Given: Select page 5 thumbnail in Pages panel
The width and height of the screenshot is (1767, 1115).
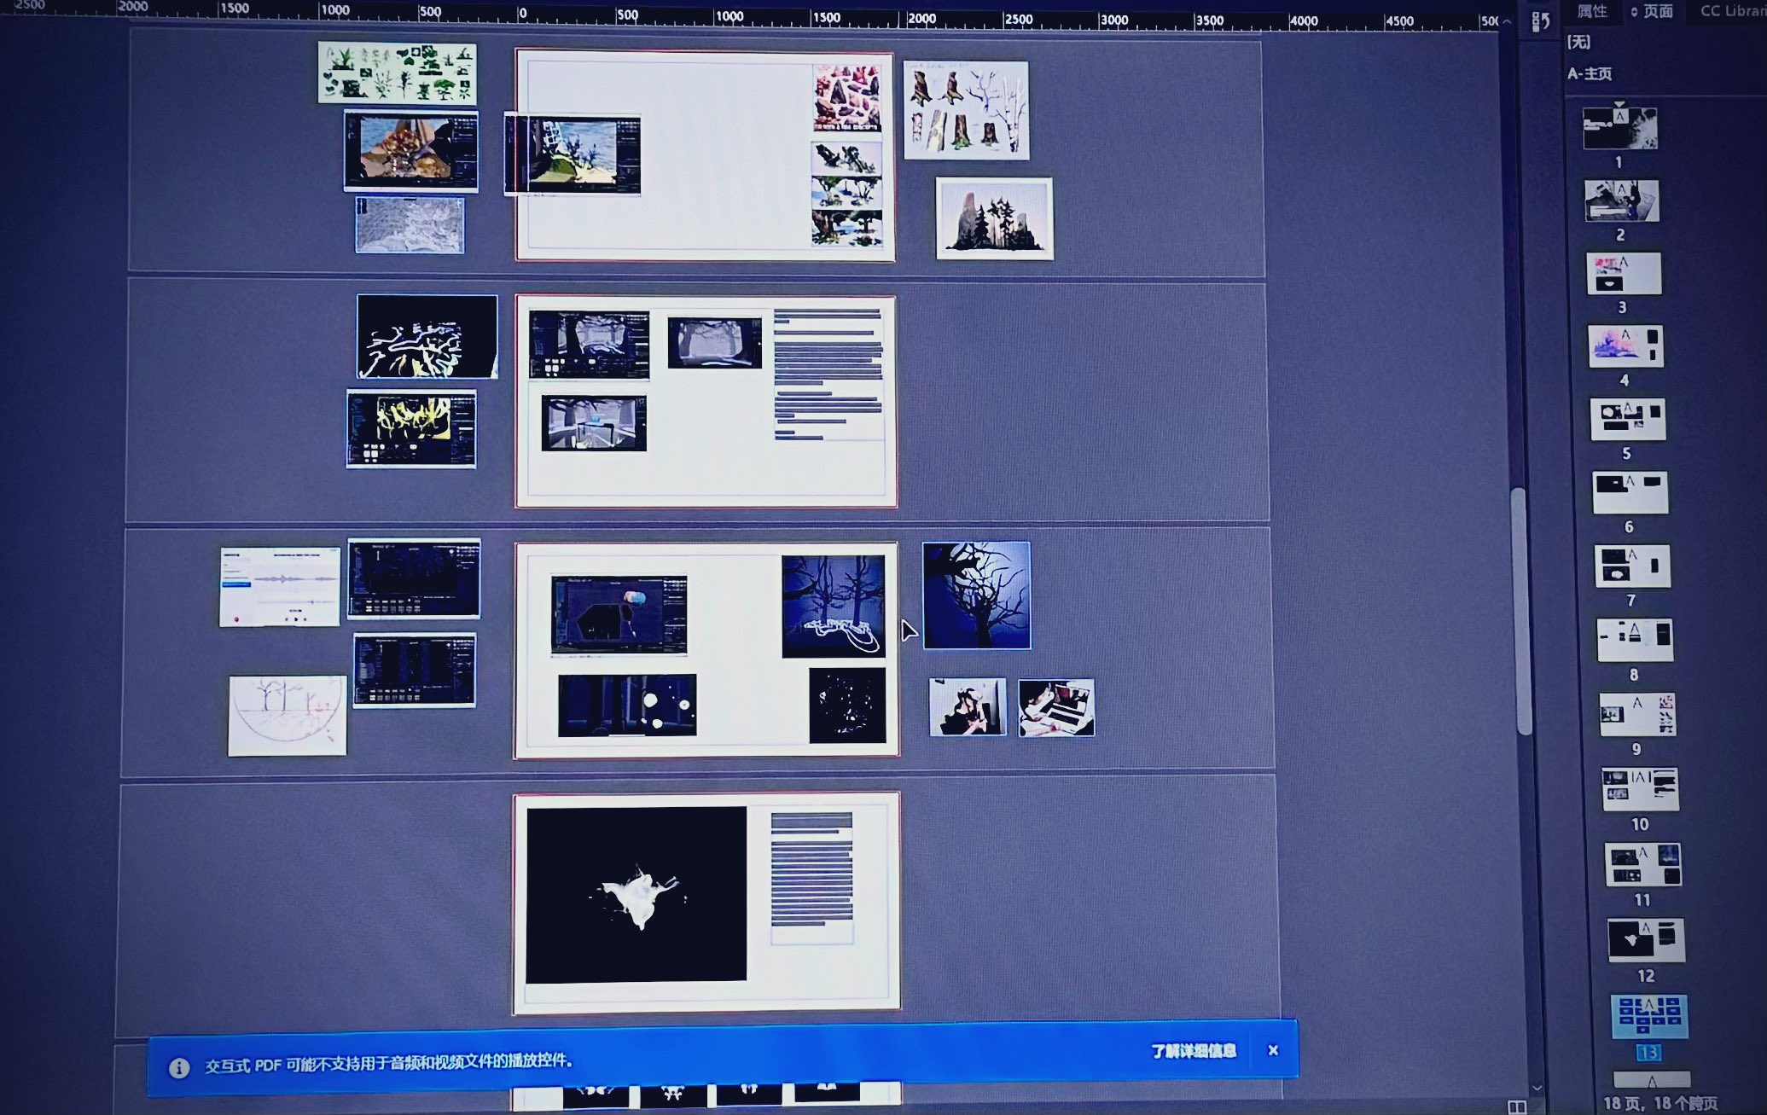Looking at the screenshot, I should (x=1627, y=419).
